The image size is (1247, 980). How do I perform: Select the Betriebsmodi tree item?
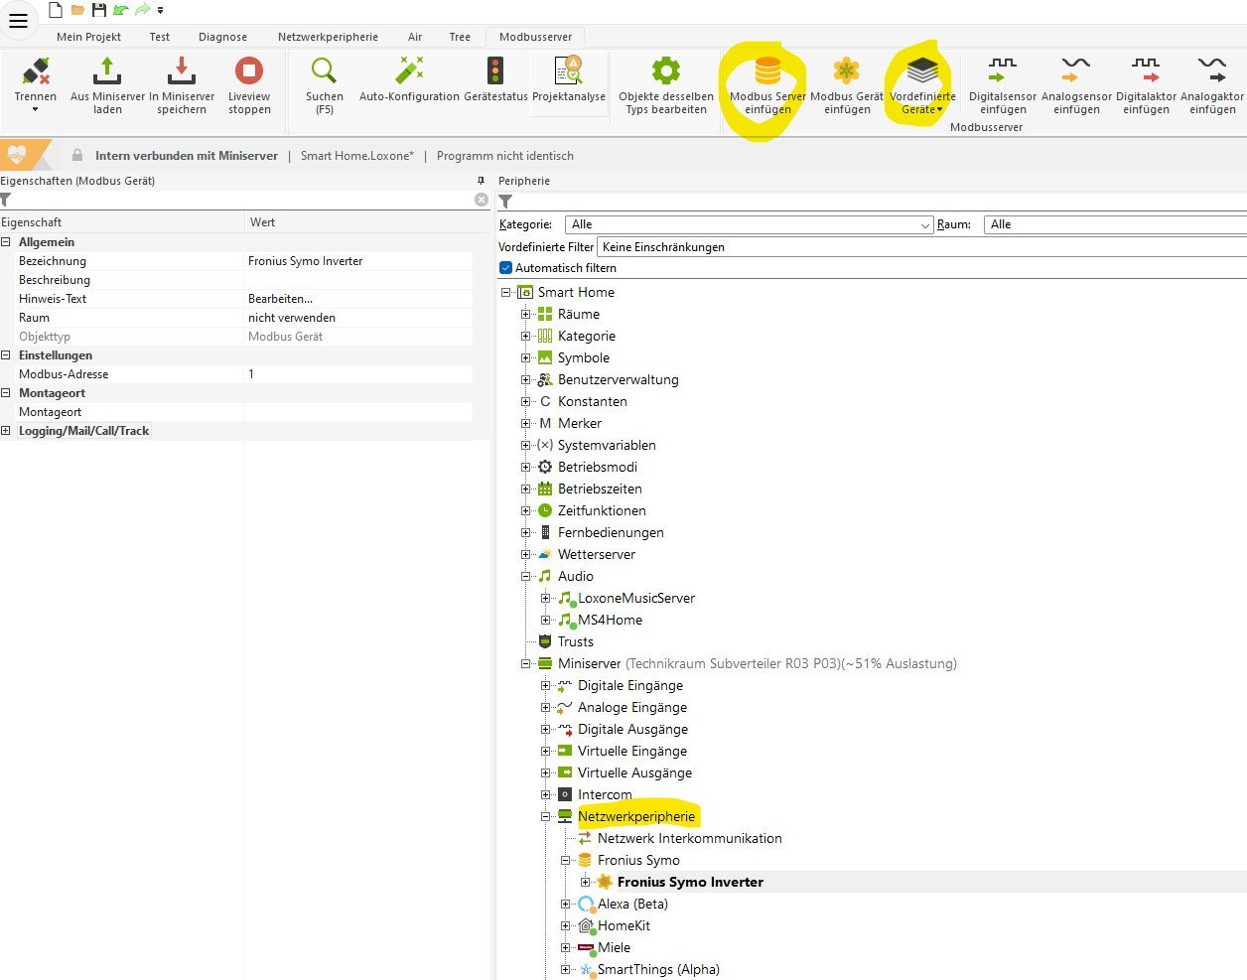click(x=598, y=467)
